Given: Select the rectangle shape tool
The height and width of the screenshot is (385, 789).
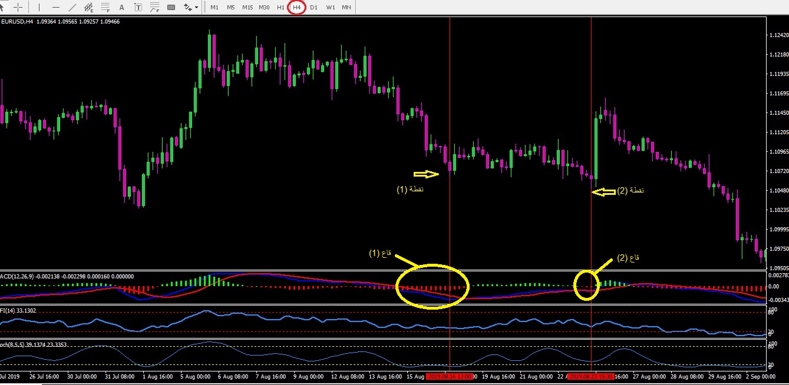Looking at the screenshot, I should click(171, 8).
